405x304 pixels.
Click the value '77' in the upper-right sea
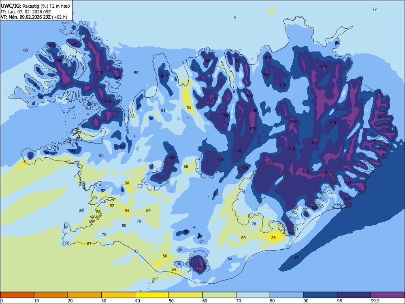(x=375, y=9)
